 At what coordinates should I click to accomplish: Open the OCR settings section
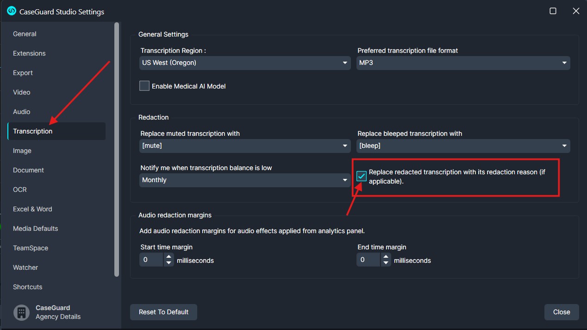pyautogui.click(x=20, y=190)
